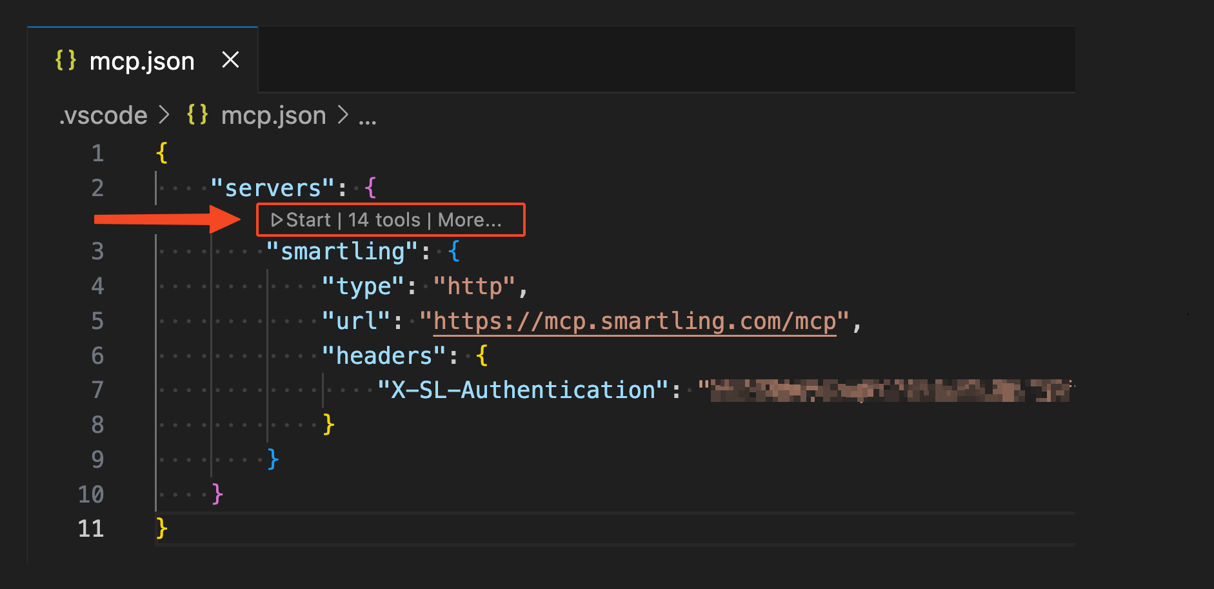Click the "http" type value string
Viewport: 1214px width, 589px height.
pyautogui.click(x=474, y=286)
